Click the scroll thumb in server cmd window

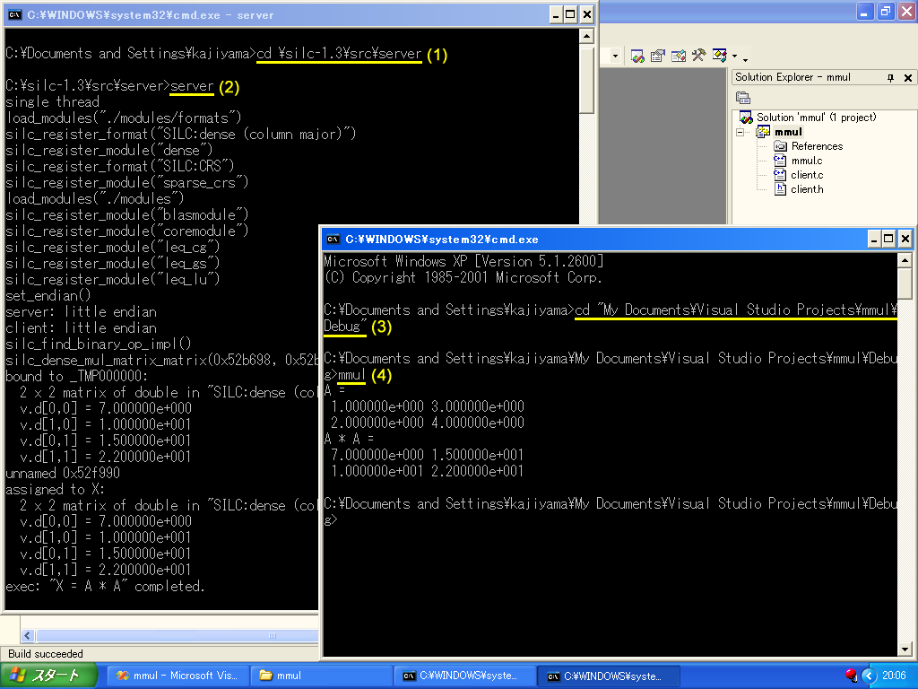point(586,80)
